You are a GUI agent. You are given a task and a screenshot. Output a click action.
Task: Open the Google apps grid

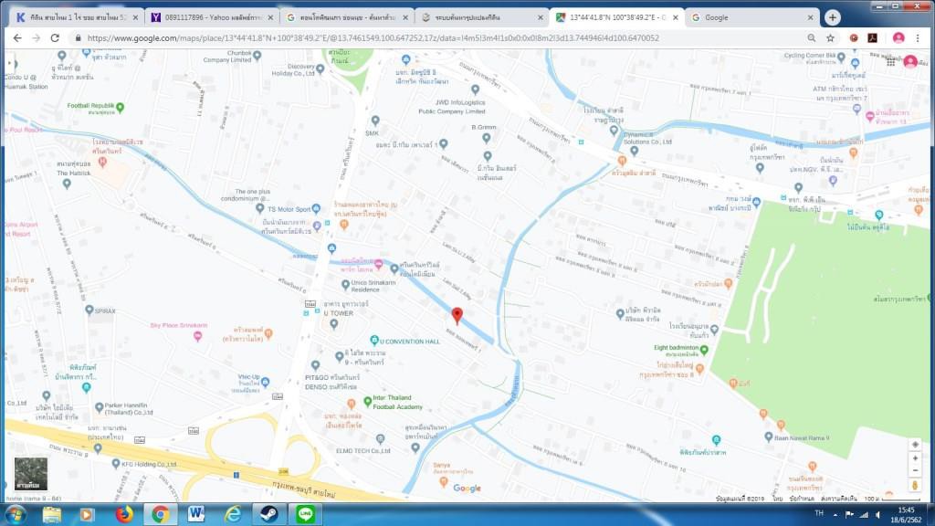tap(891, 61)
